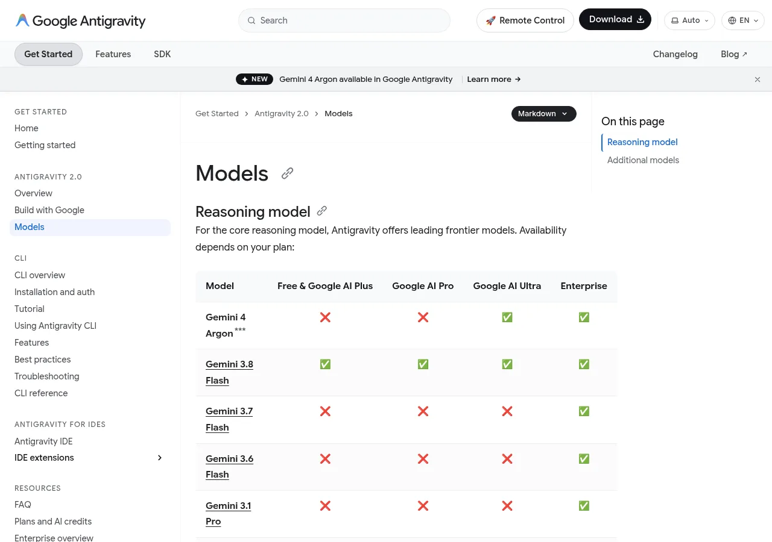Open the Gemini 3.8 Flash link
This screenshot has width=772, height=542.
pos(229,372)
